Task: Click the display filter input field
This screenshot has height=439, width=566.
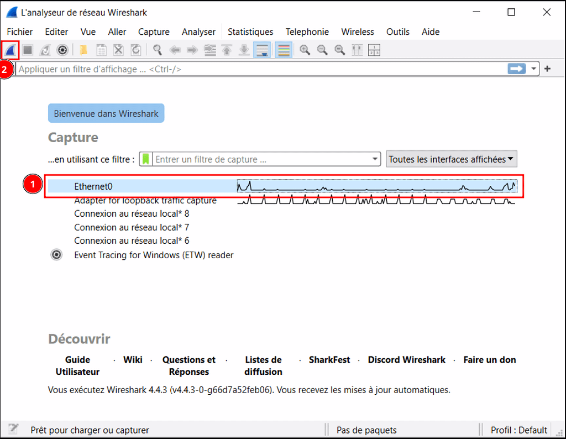Action: tap(260, 69)
